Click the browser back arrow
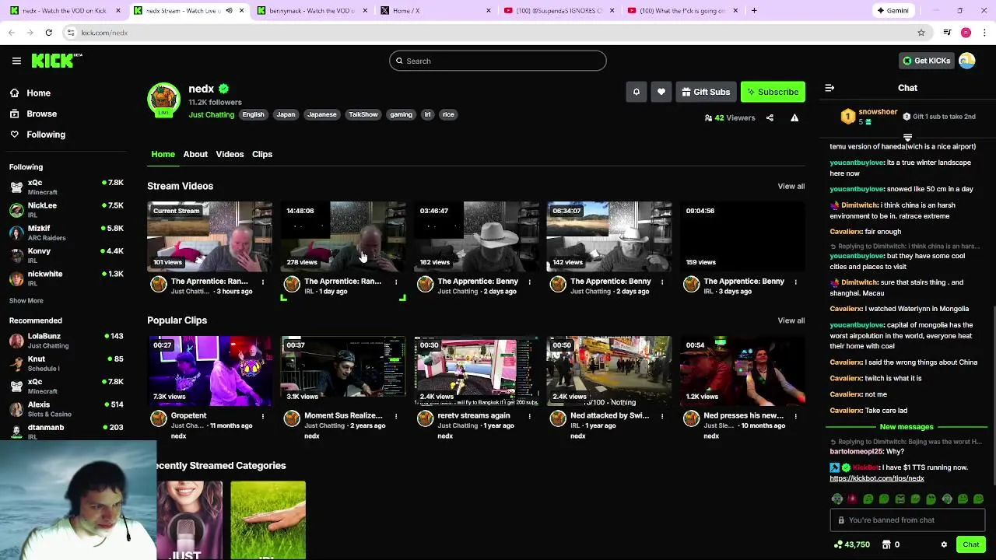Screen dimensions: 996x560 point(11,33)
